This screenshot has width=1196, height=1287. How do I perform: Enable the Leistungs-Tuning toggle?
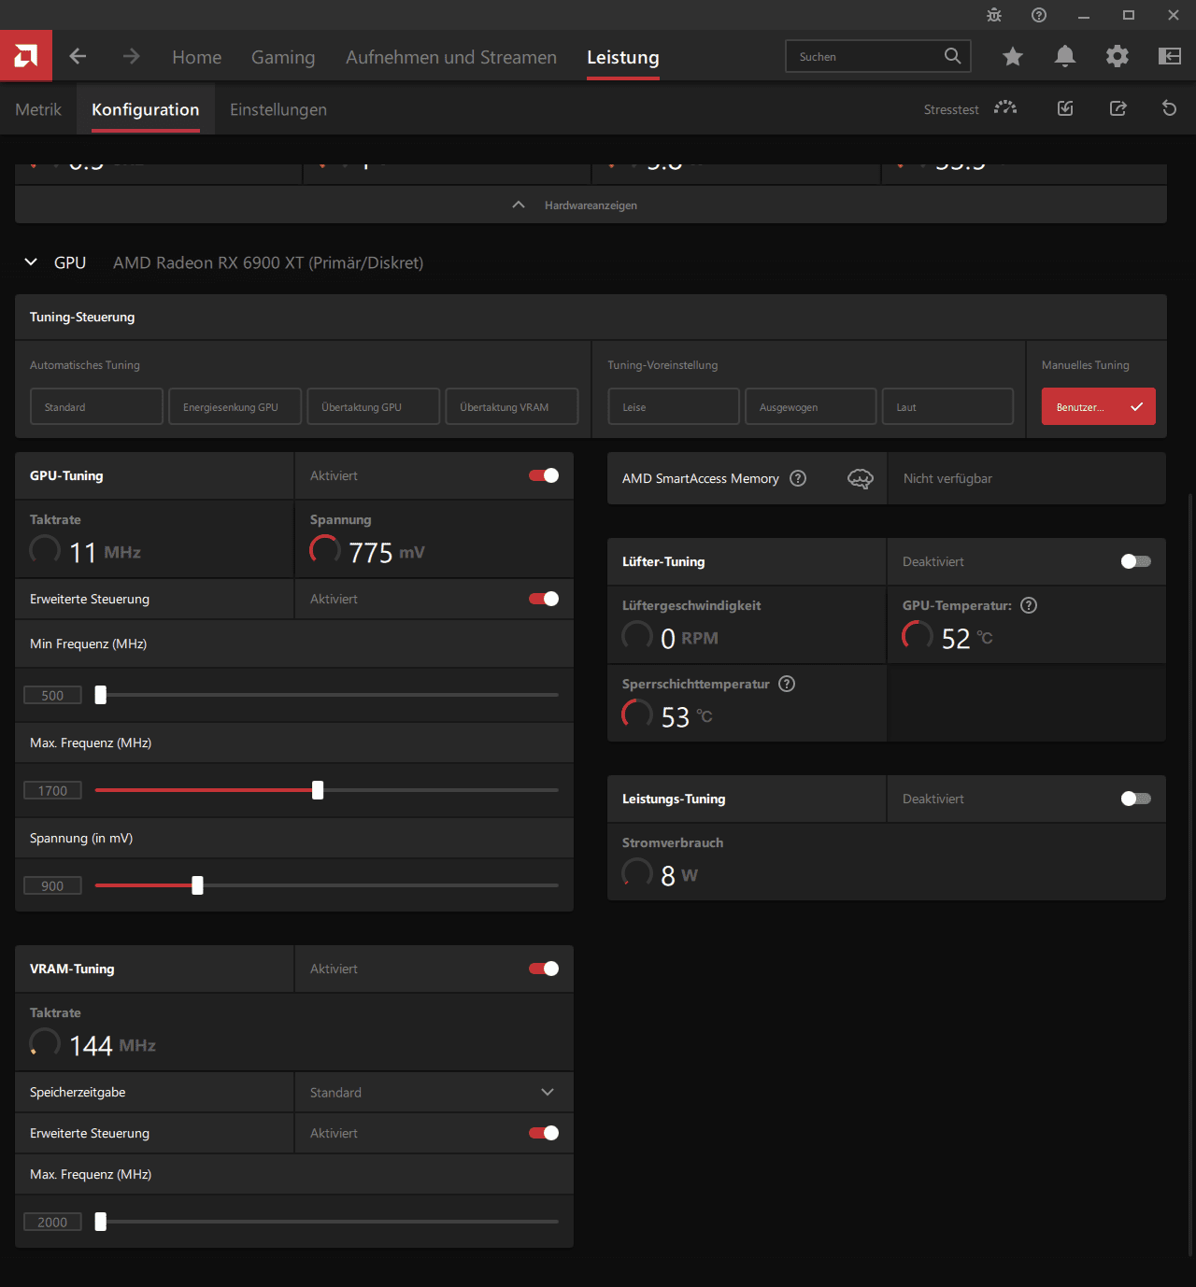[1136, 799]
